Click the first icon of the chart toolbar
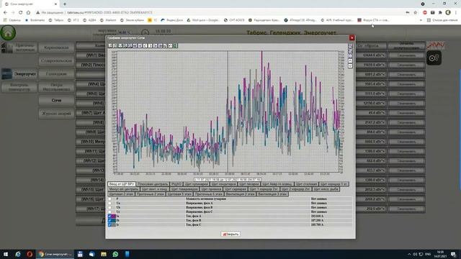The image size is (461, 259). pyautogui.click(x=110, y=46)
